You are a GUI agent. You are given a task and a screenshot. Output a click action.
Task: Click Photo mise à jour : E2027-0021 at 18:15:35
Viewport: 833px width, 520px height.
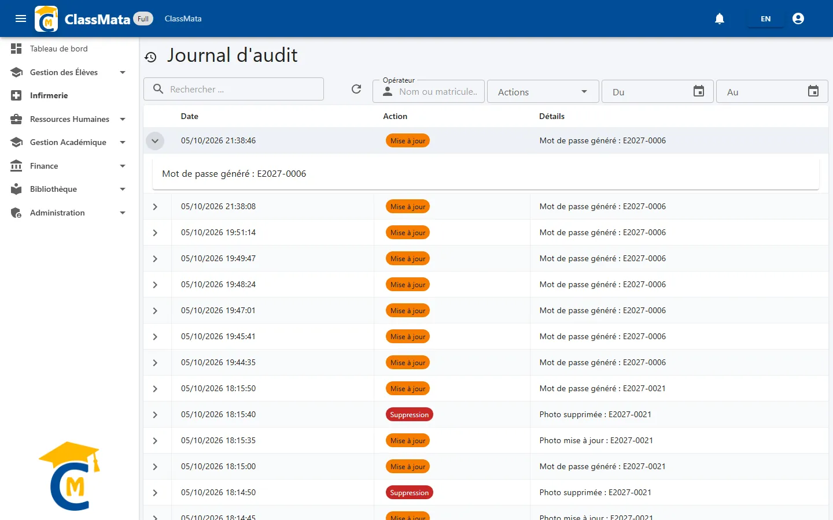pos(596,440)
